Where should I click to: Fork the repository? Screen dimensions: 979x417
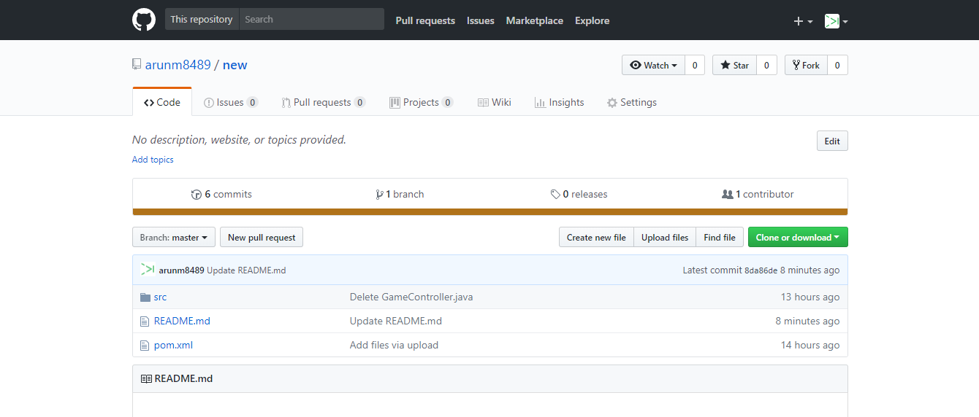[x=806, y=65]
